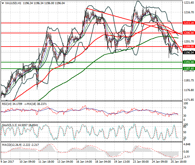Select the MACD 4.848 scale value
The height and width of the screenshot is (165, 195).
[x=187, y=144]
